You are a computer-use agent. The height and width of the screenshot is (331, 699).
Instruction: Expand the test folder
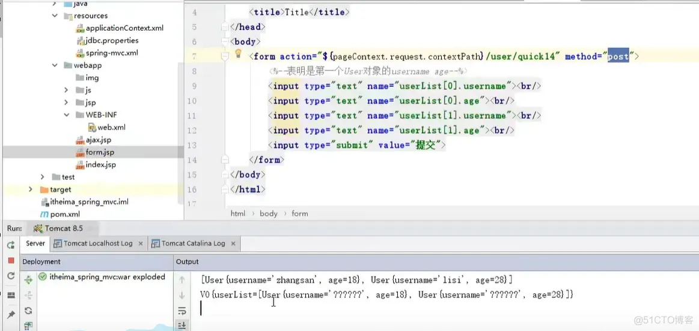pos(42,177)
